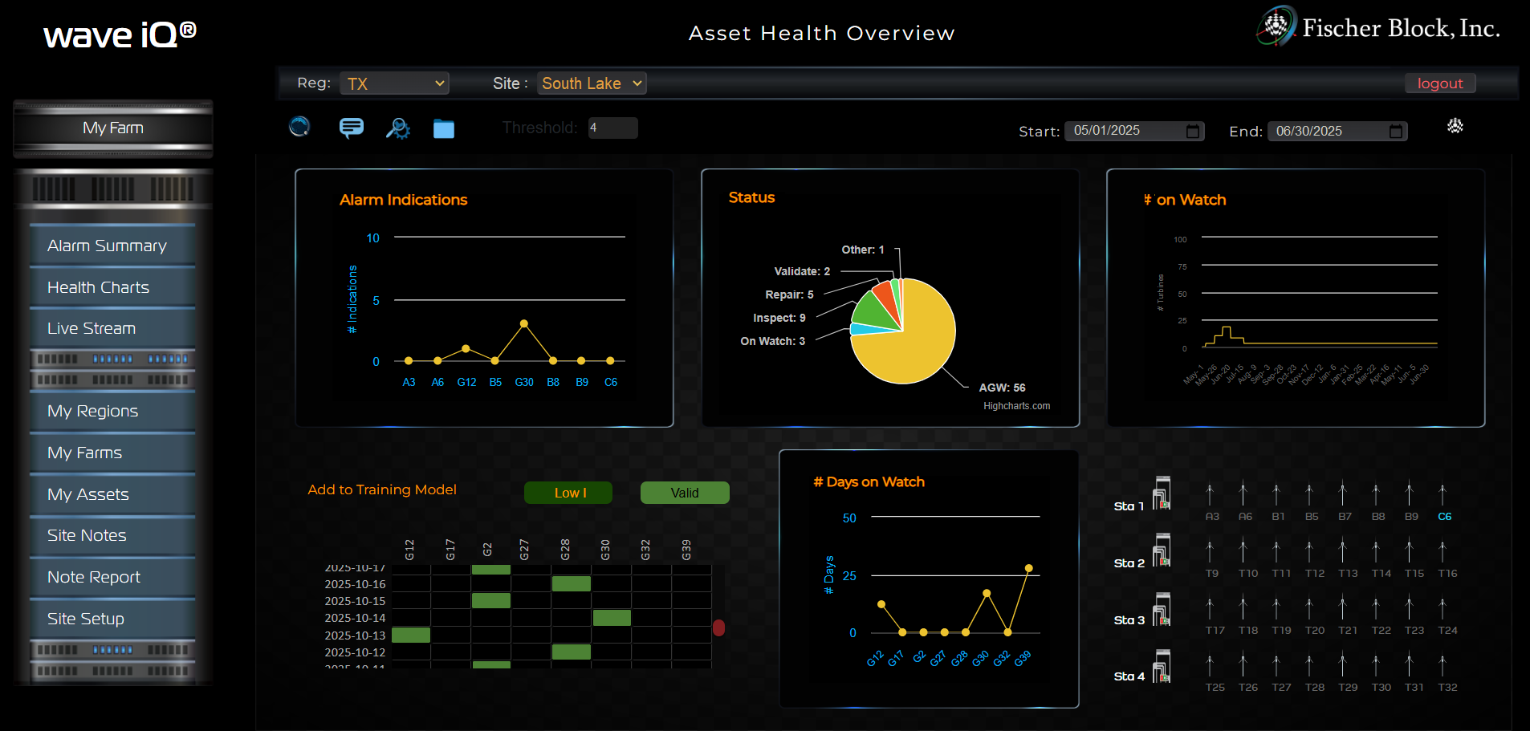Click the white gear icon beside End date

pos(1455,126)
